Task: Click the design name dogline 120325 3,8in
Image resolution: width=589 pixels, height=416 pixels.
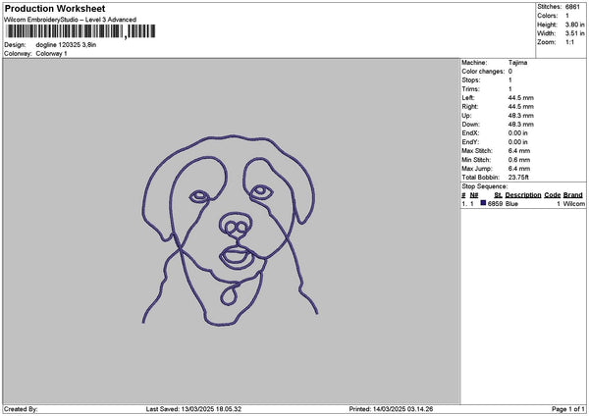Action: [66, 45]
